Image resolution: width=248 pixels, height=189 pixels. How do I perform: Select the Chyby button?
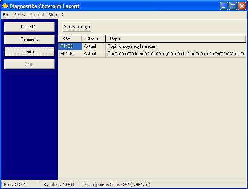point(30,52)
